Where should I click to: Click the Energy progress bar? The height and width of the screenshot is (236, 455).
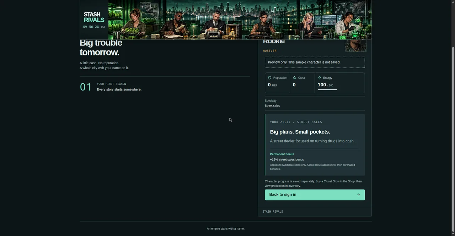click(327, 90)
